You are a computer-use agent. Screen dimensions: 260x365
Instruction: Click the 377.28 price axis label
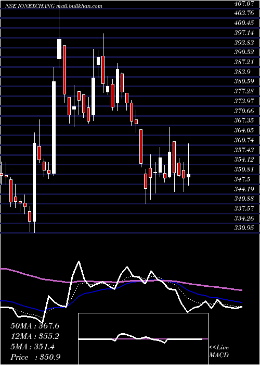click(x=244, y=91)
